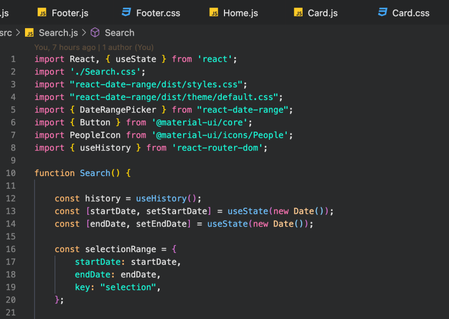Click 'DateRangePicker' in the import
This screenshot has width=449, height=319.
pos(118,110)
